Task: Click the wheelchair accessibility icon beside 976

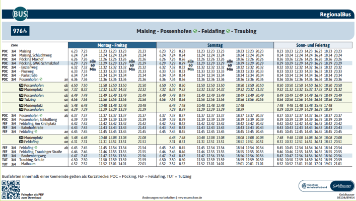Action: click(25, 31)
